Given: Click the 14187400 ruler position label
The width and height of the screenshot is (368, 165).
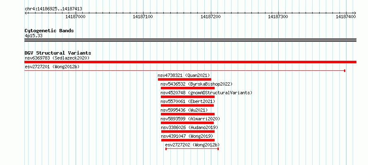Looking at the screenshot, I should coord(346,17).
